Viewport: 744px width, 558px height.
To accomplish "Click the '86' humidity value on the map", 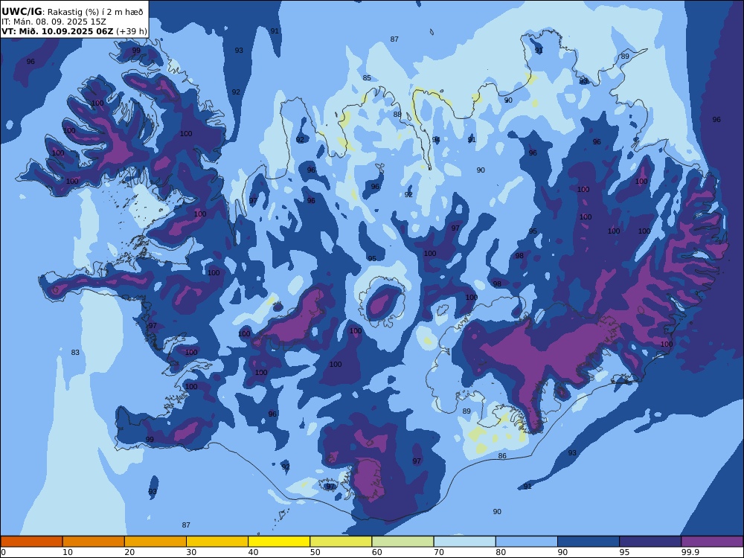I will pyautogui.click(x=502, y=456).
